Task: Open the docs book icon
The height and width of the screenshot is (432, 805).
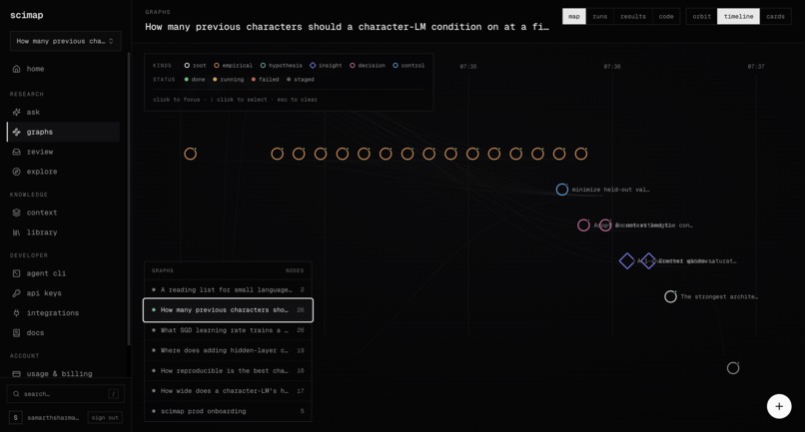Action: [16, 333]
